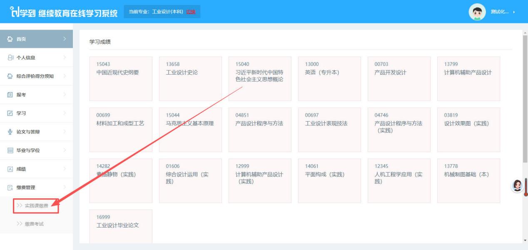
Task: Expand the 综合评价得分须知 chevron
Action: pos(65,76)
